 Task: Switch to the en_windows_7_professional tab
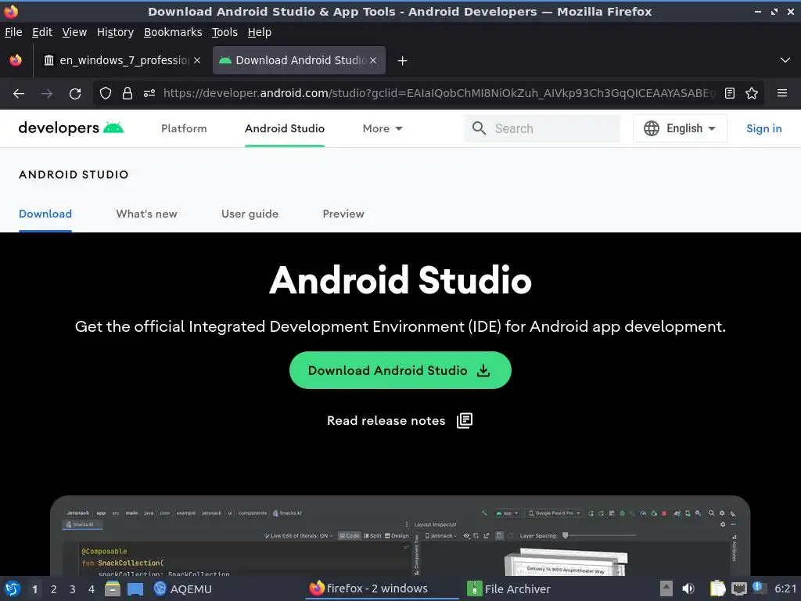(x=121, y=60)
